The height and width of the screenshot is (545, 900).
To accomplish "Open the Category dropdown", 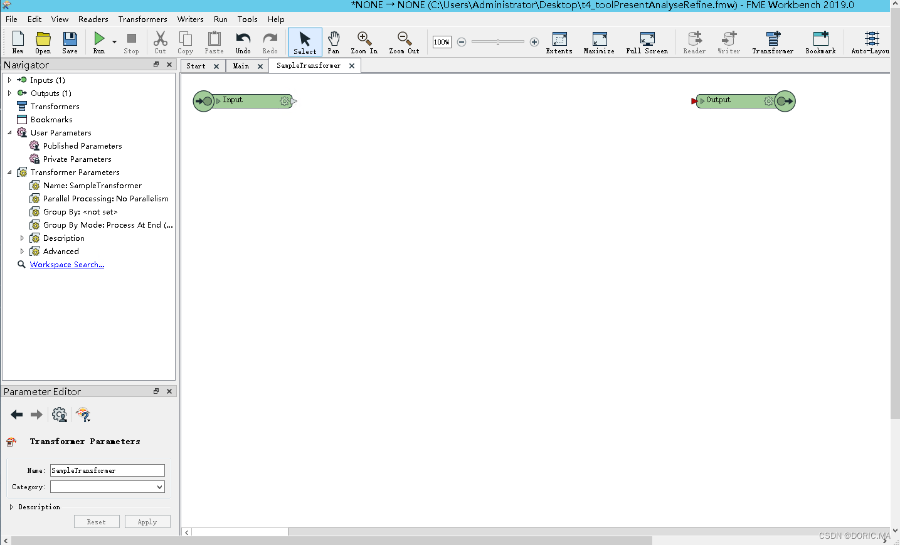I will (107, 487).
